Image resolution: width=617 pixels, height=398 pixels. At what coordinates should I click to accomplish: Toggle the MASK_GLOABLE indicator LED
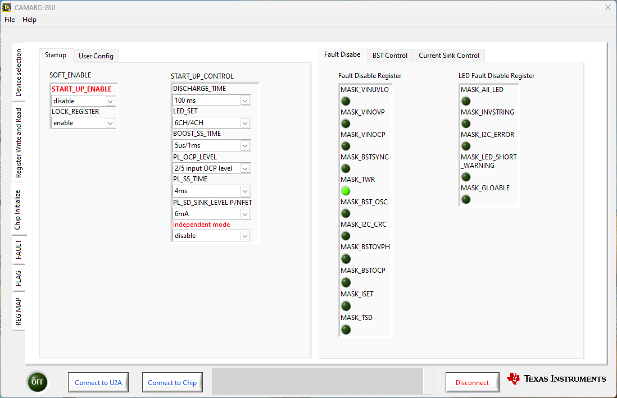pos(466,199)
